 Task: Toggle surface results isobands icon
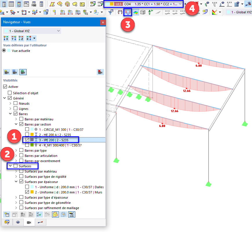tap(136, 12)
